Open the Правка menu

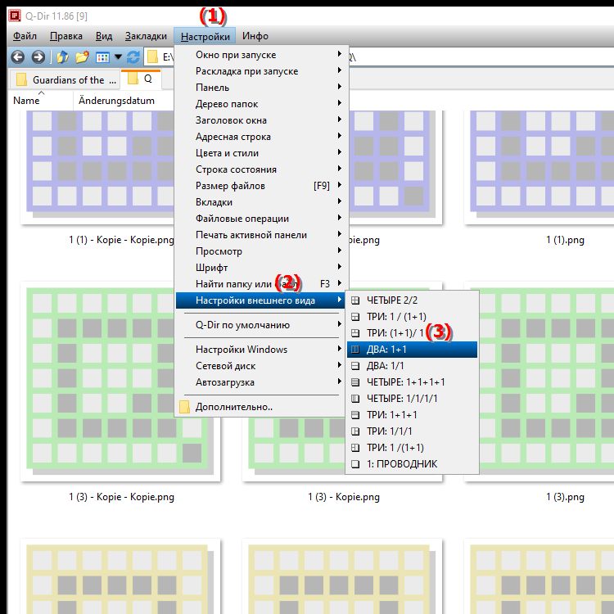click(65, 36)
